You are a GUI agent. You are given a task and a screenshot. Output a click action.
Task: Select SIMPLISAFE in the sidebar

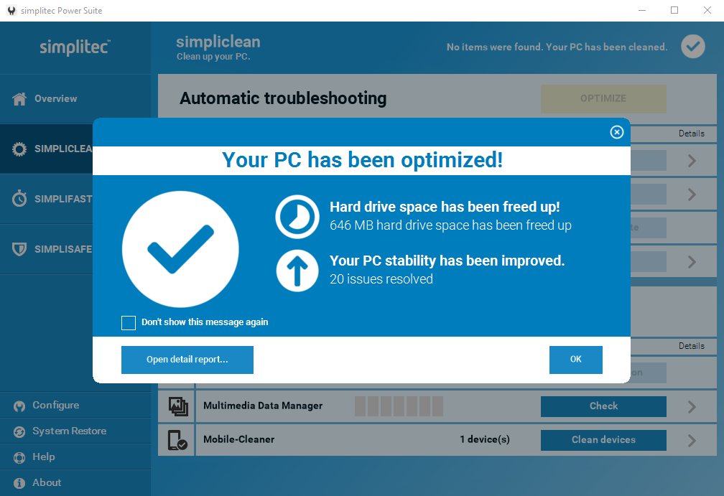pyautogui.click(x=46, y=249)
